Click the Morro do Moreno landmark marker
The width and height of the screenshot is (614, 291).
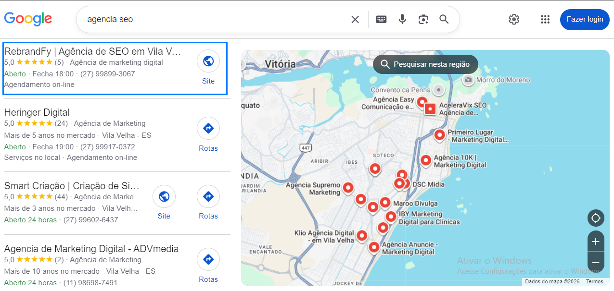(x=468, y=80)
